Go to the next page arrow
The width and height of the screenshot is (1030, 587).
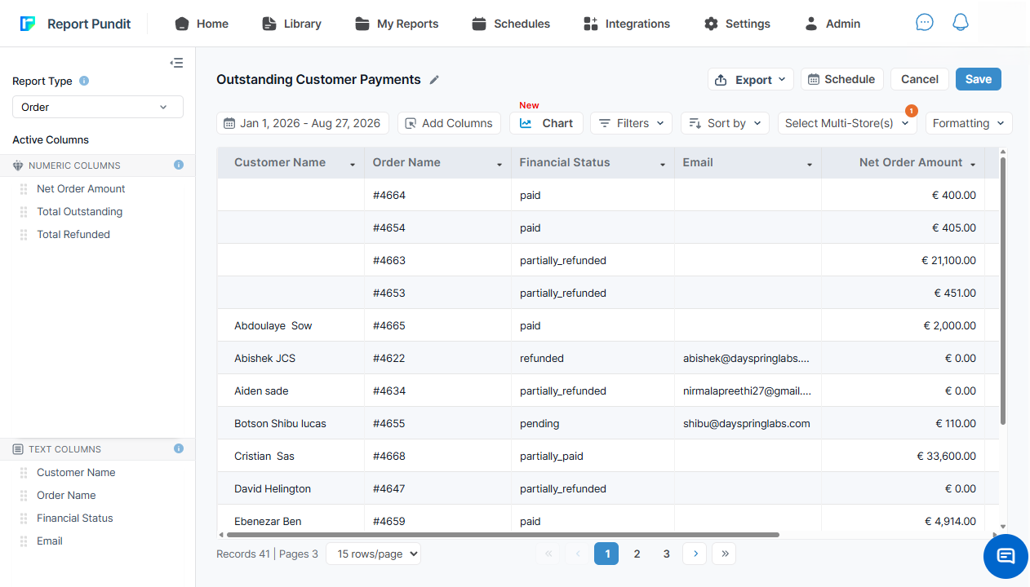695,554
